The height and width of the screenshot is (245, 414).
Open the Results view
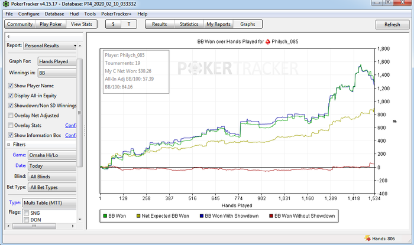pyautogui.click(x=160, y=24)
